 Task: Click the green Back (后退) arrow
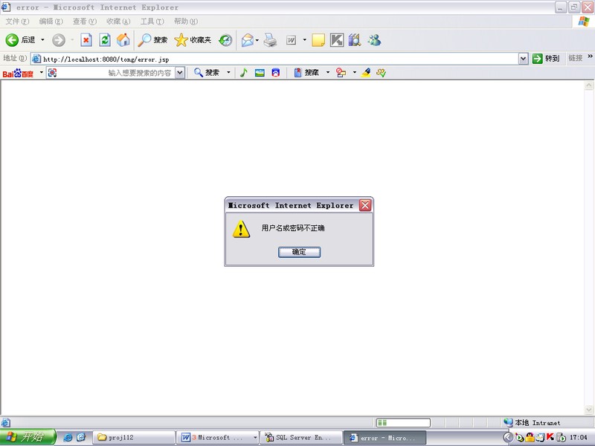12,40
